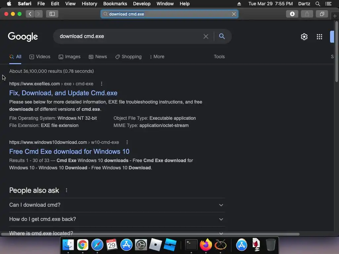Open the Edit menu
This screenshot has height=254, width=339.
55,4
